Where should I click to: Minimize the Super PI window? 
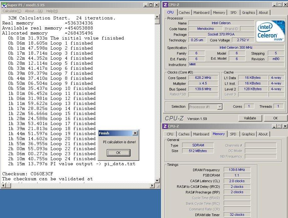(x=146, y=5)
